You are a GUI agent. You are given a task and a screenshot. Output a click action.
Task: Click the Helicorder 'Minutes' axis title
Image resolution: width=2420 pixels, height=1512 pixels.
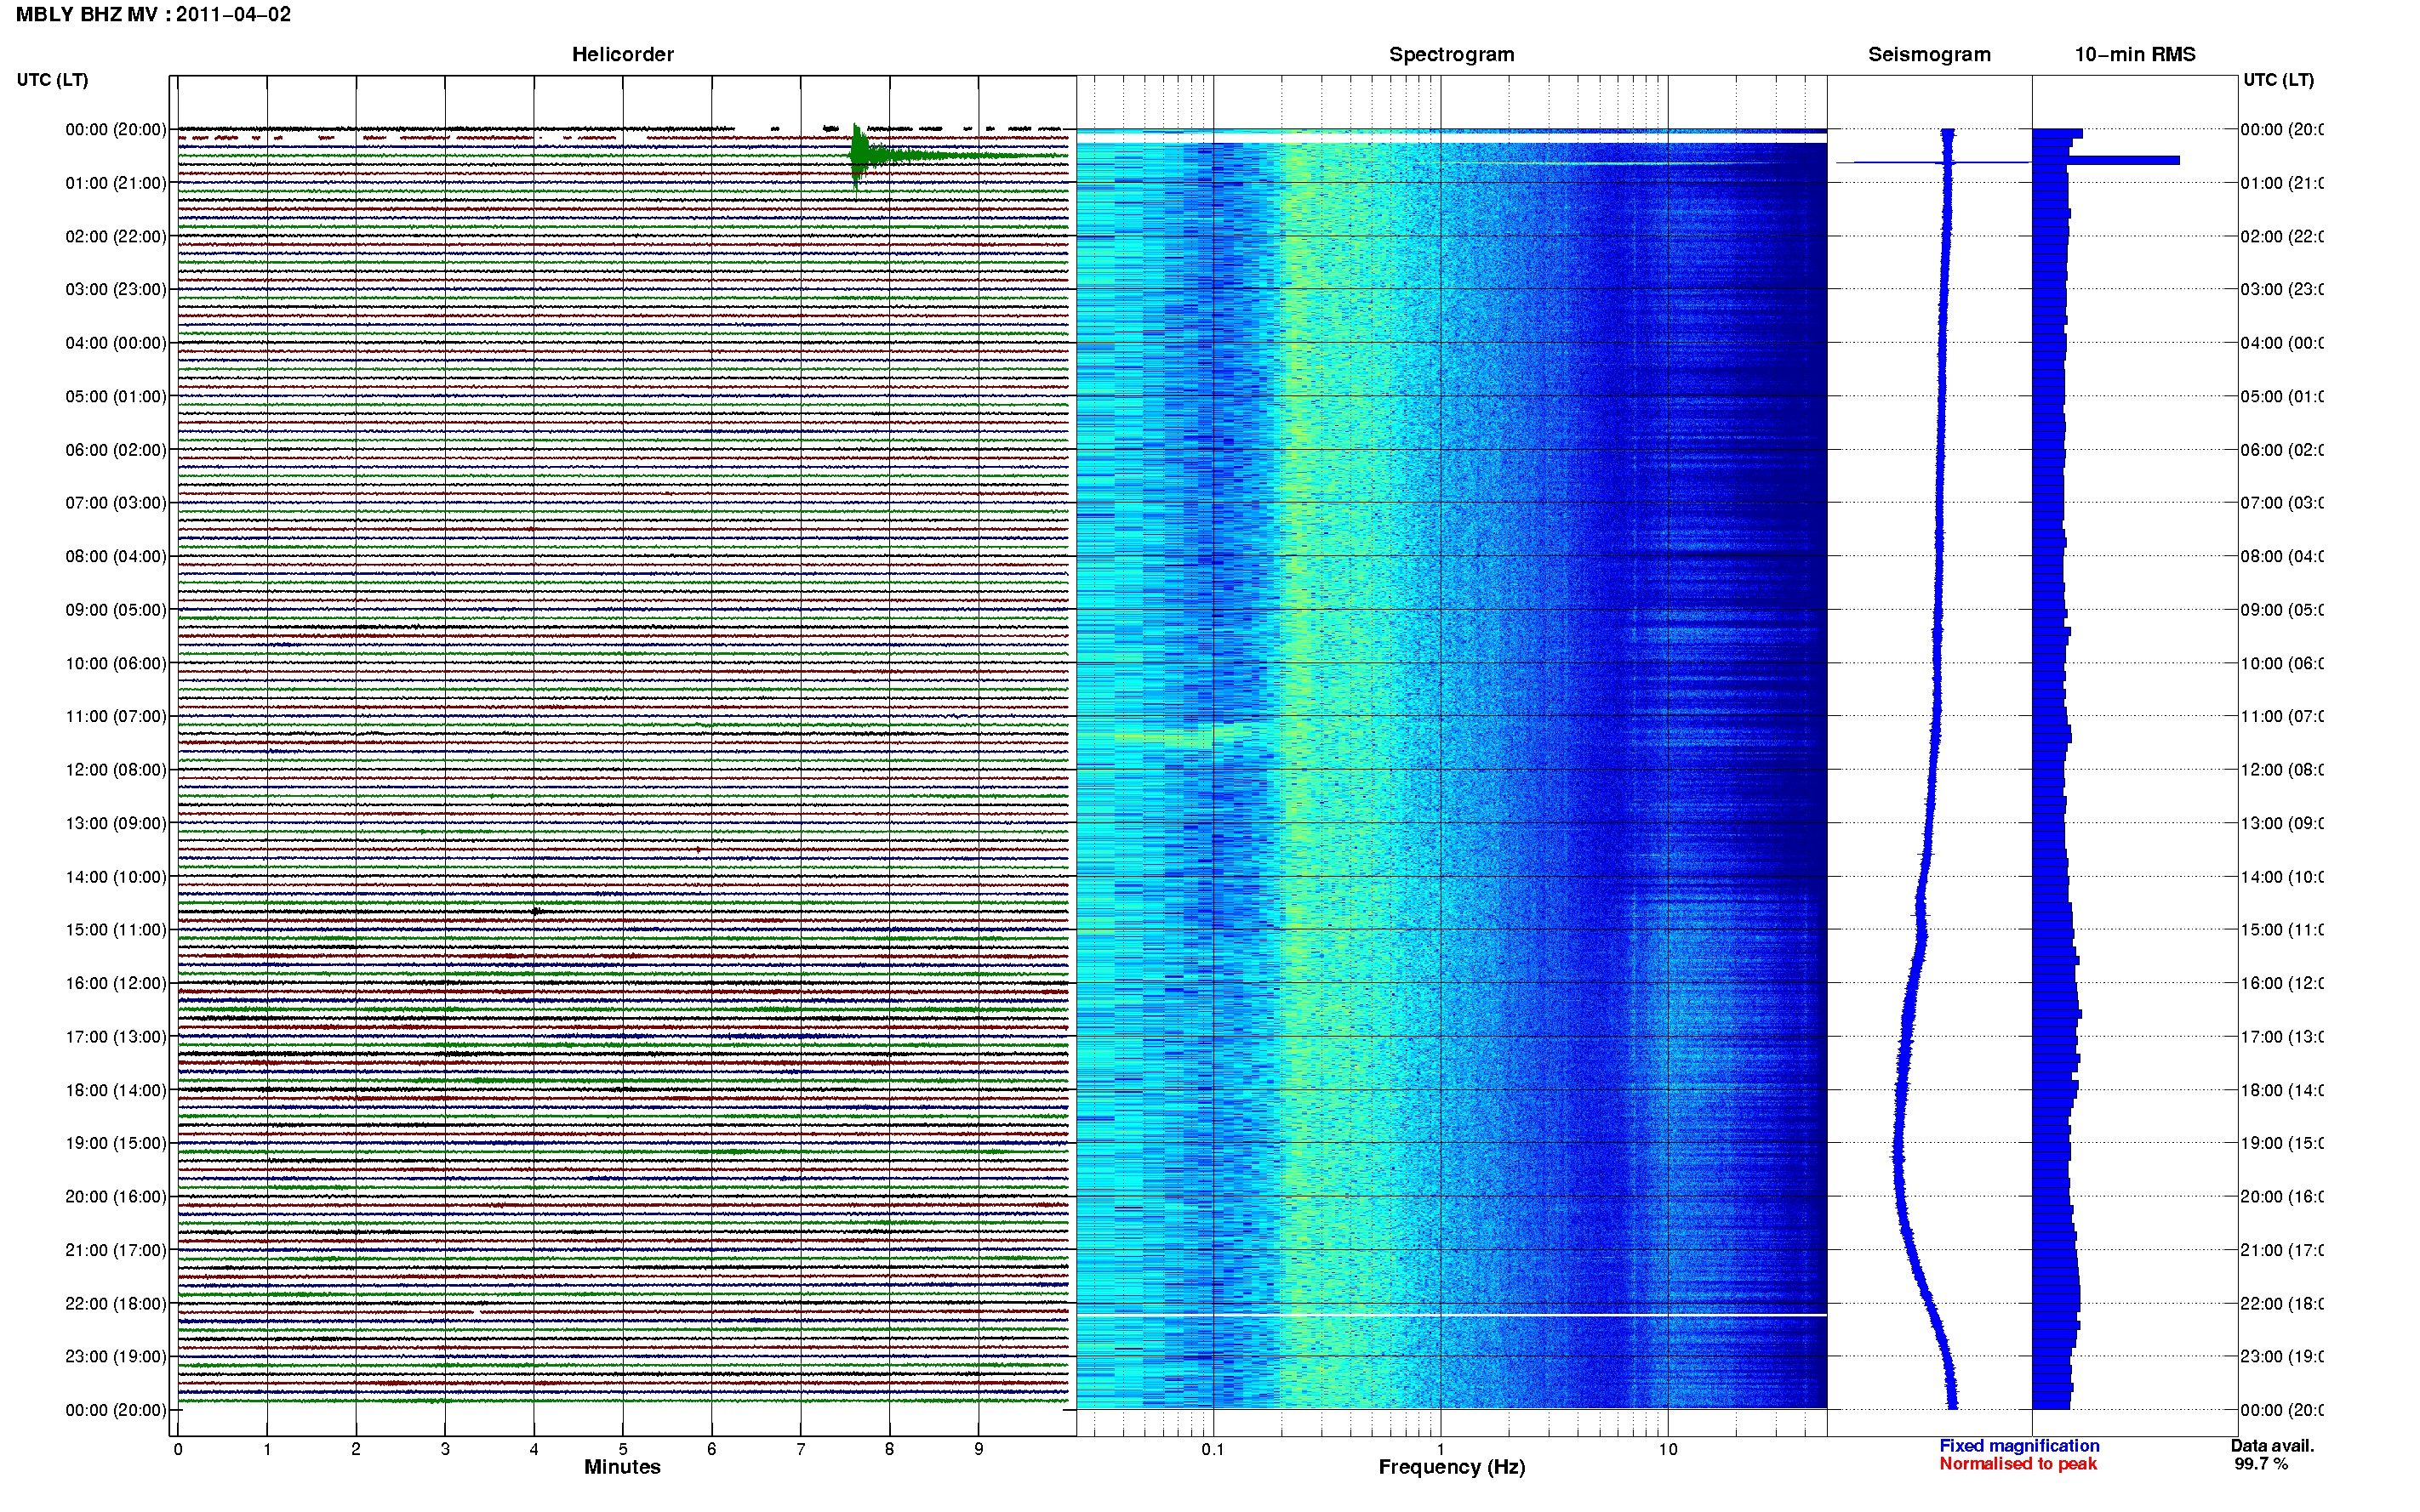622,1467
